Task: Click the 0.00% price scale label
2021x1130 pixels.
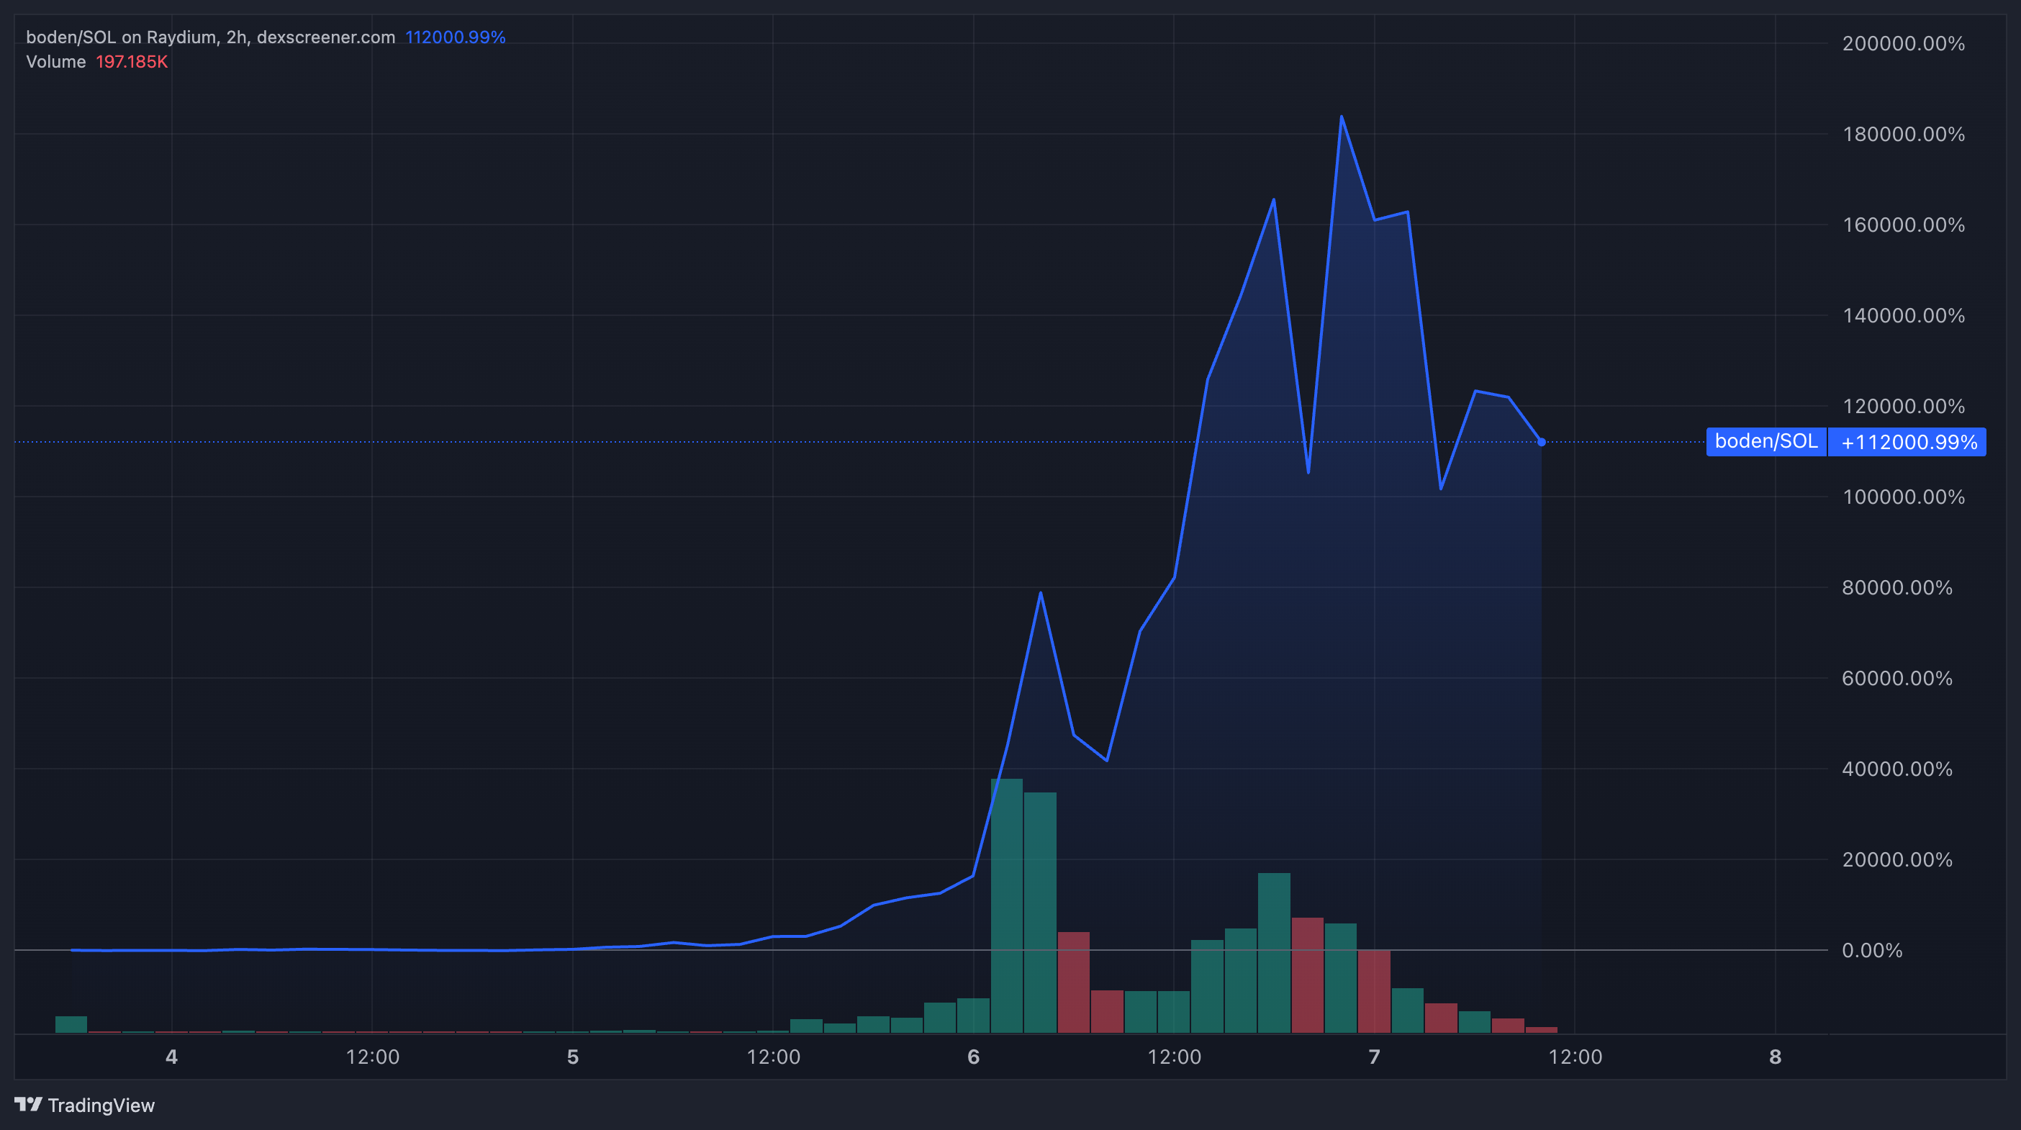Action: (1872, 951)
